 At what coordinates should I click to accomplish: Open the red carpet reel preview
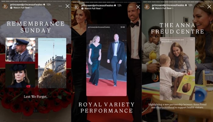pos(106,60)
